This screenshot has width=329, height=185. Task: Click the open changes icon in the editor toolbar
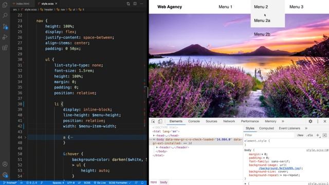coord(128,4)
